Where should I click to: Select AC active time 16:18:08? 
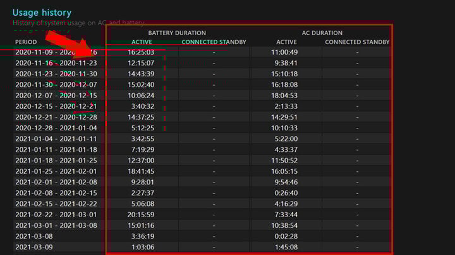(x=284, y=85)
